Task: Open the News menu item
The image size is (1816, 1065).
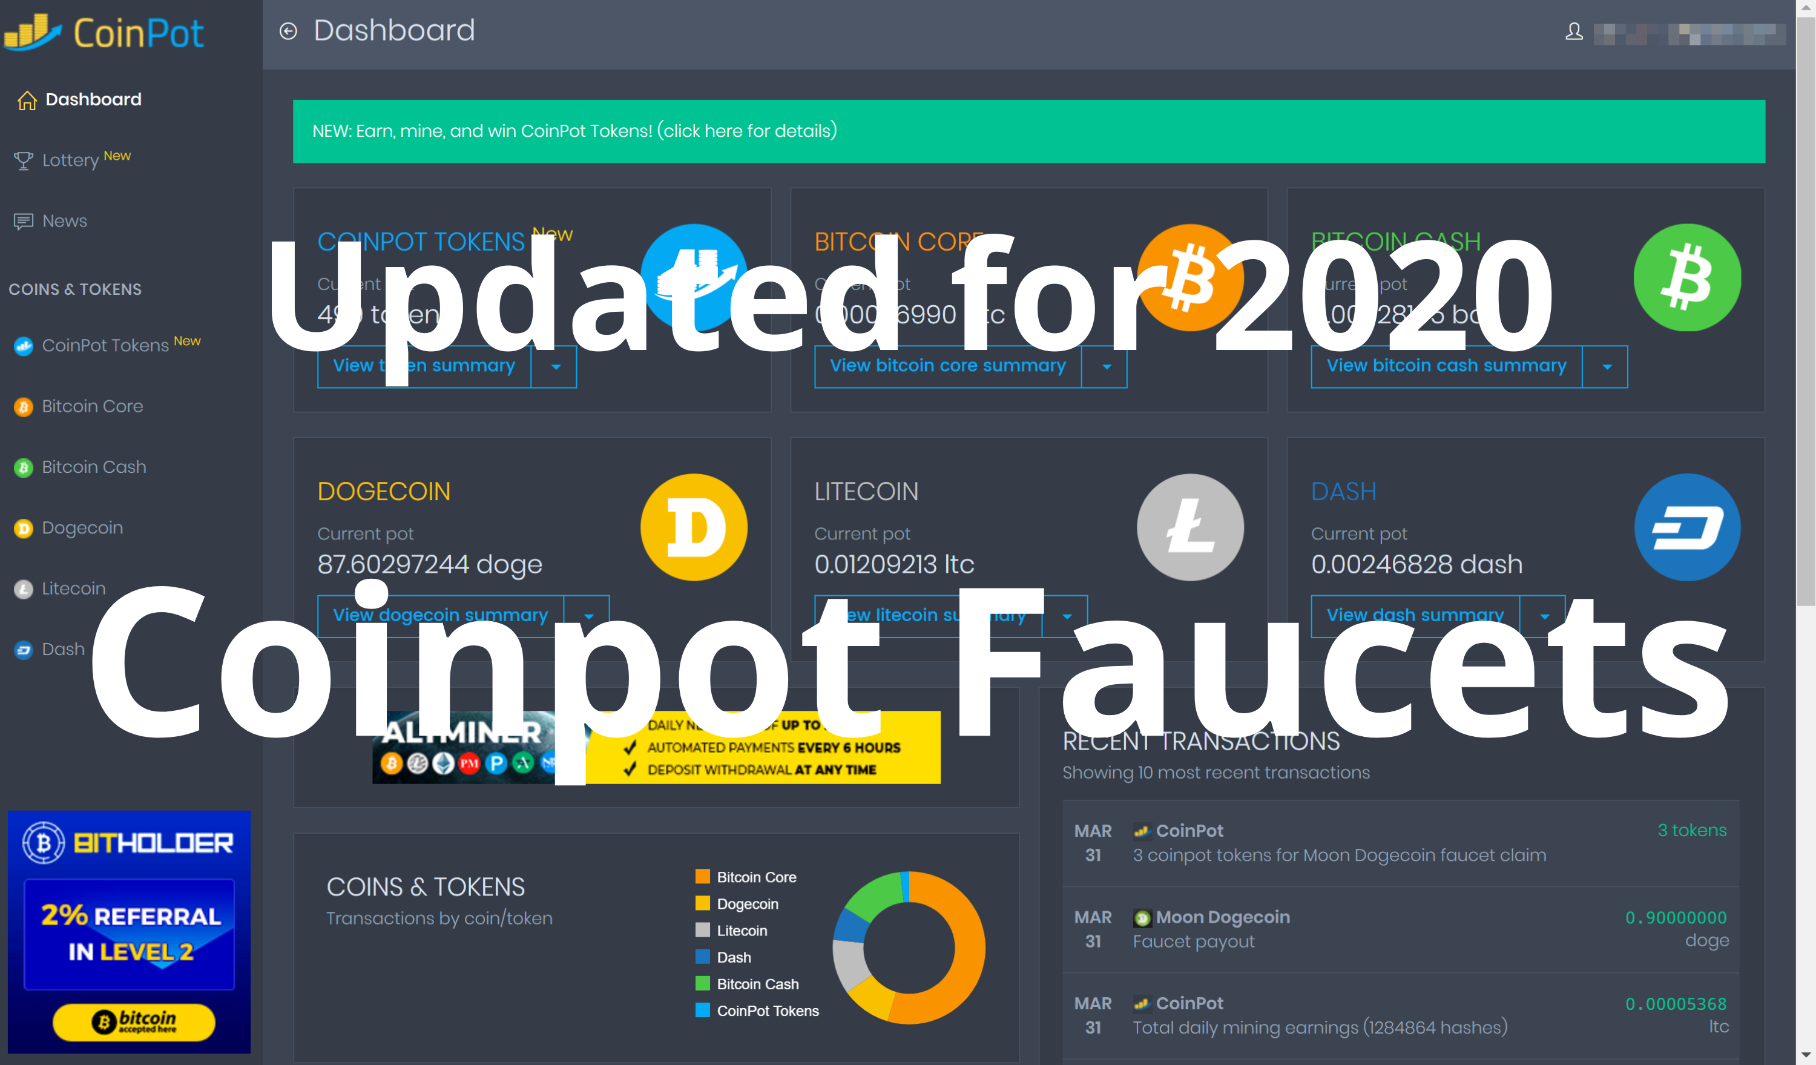Action: point(65,219)
